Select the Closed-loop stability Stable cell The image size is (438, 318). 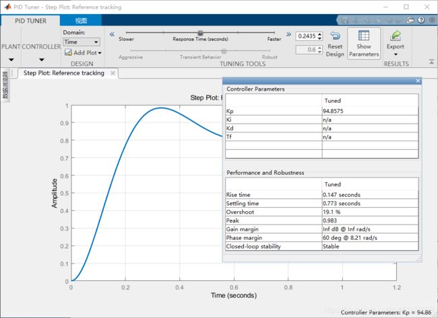point(370,246)
